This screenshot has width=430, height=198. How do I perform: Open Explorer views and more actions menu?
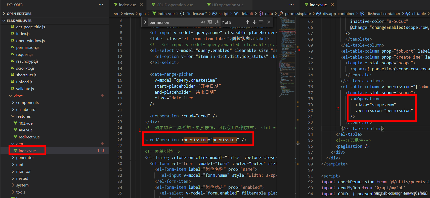click(x=101, y=5)
